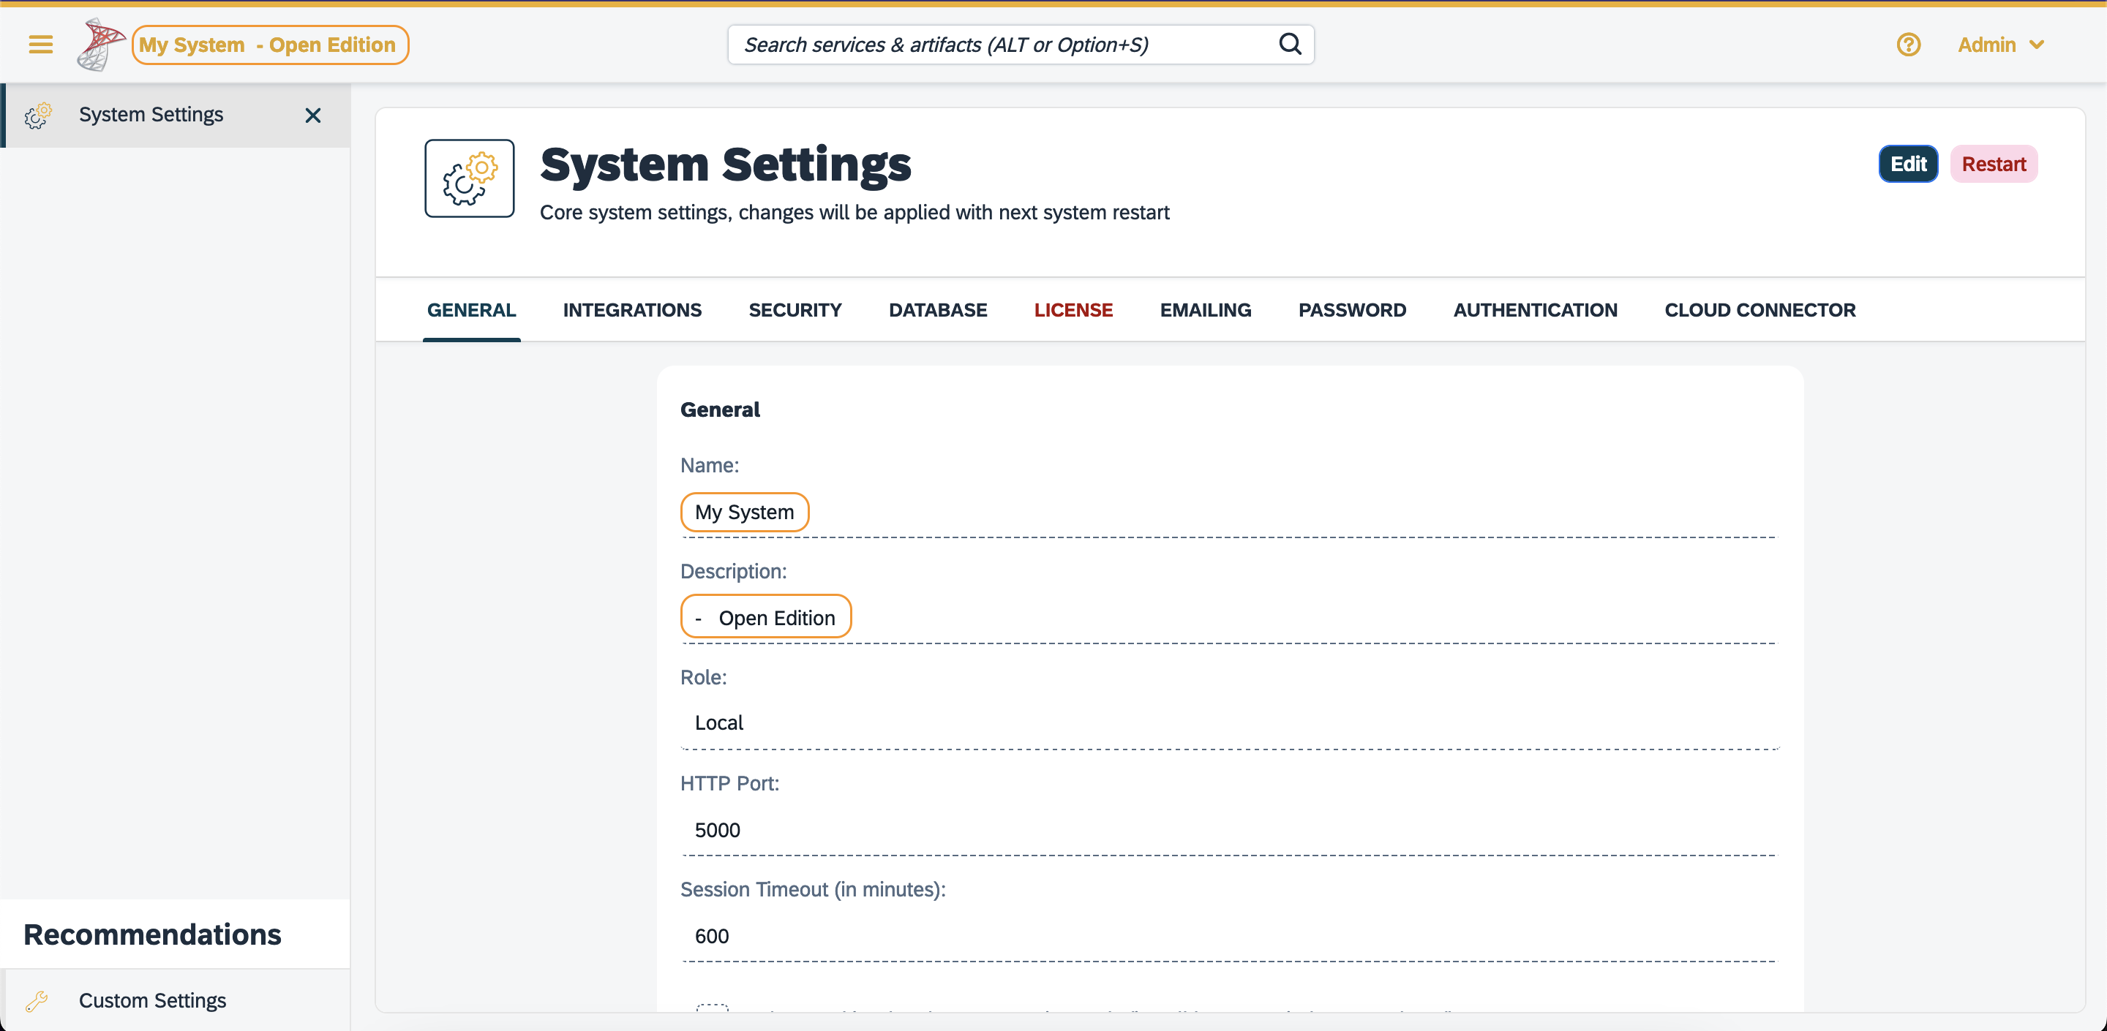2107x1031 pixels.
Task: Click the Name value 'My System'
Action: [744, 512]
